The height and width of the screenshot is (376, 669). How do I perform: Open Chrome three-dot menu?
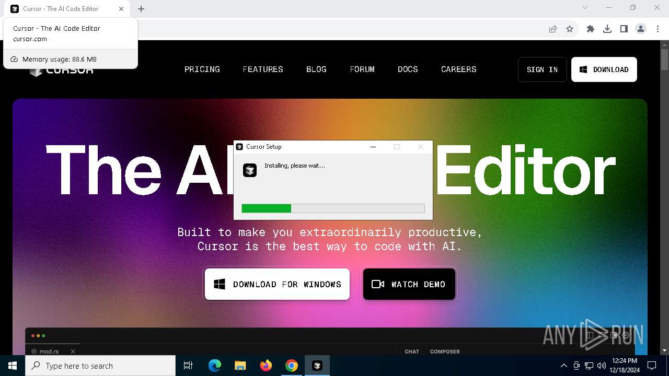point(658,29)
